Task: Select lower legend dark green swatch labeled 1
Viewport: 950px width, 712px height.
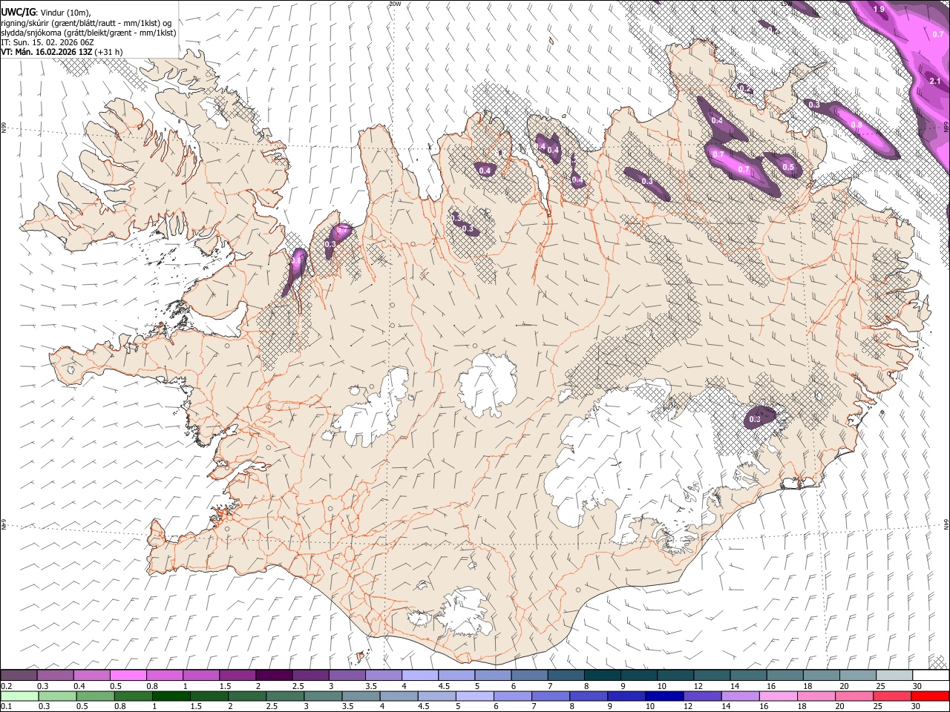Action: pos(172,696)
